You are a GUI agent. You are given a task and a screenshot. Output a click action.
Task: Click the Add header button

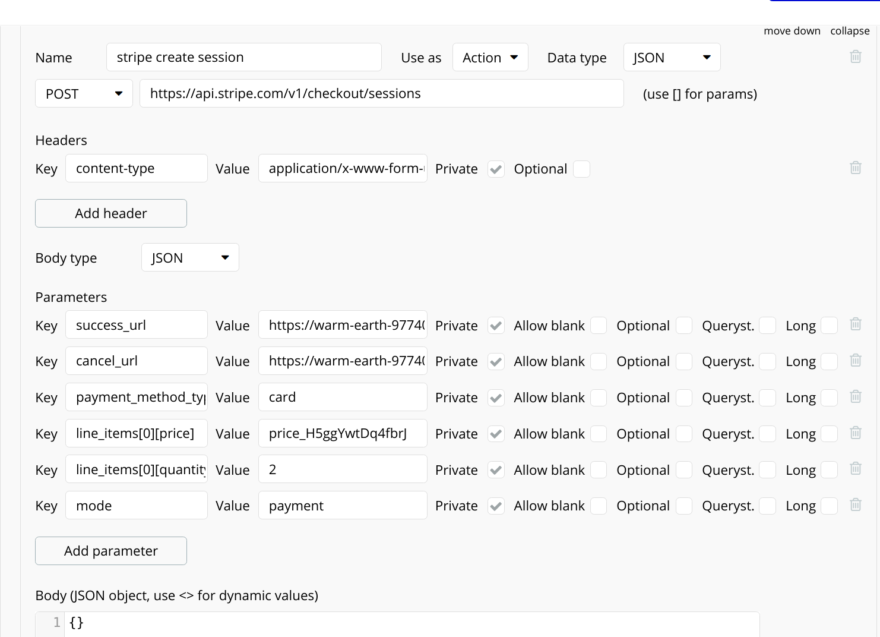[111, 213]
